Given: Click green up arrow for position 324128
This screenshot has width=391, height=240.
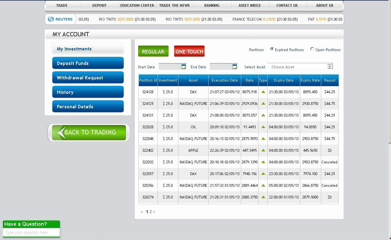Looking at the screenshot, I should 263,92.
